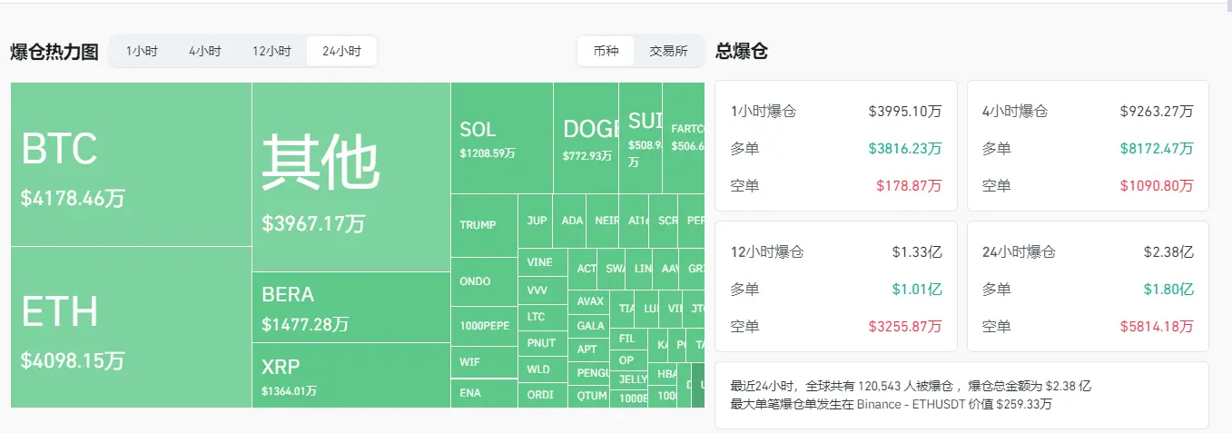Click the FARTCOIN heatmap tile
Image resolution: width=1232 pixels, height=433 pixels.
[x=684, y=138]
